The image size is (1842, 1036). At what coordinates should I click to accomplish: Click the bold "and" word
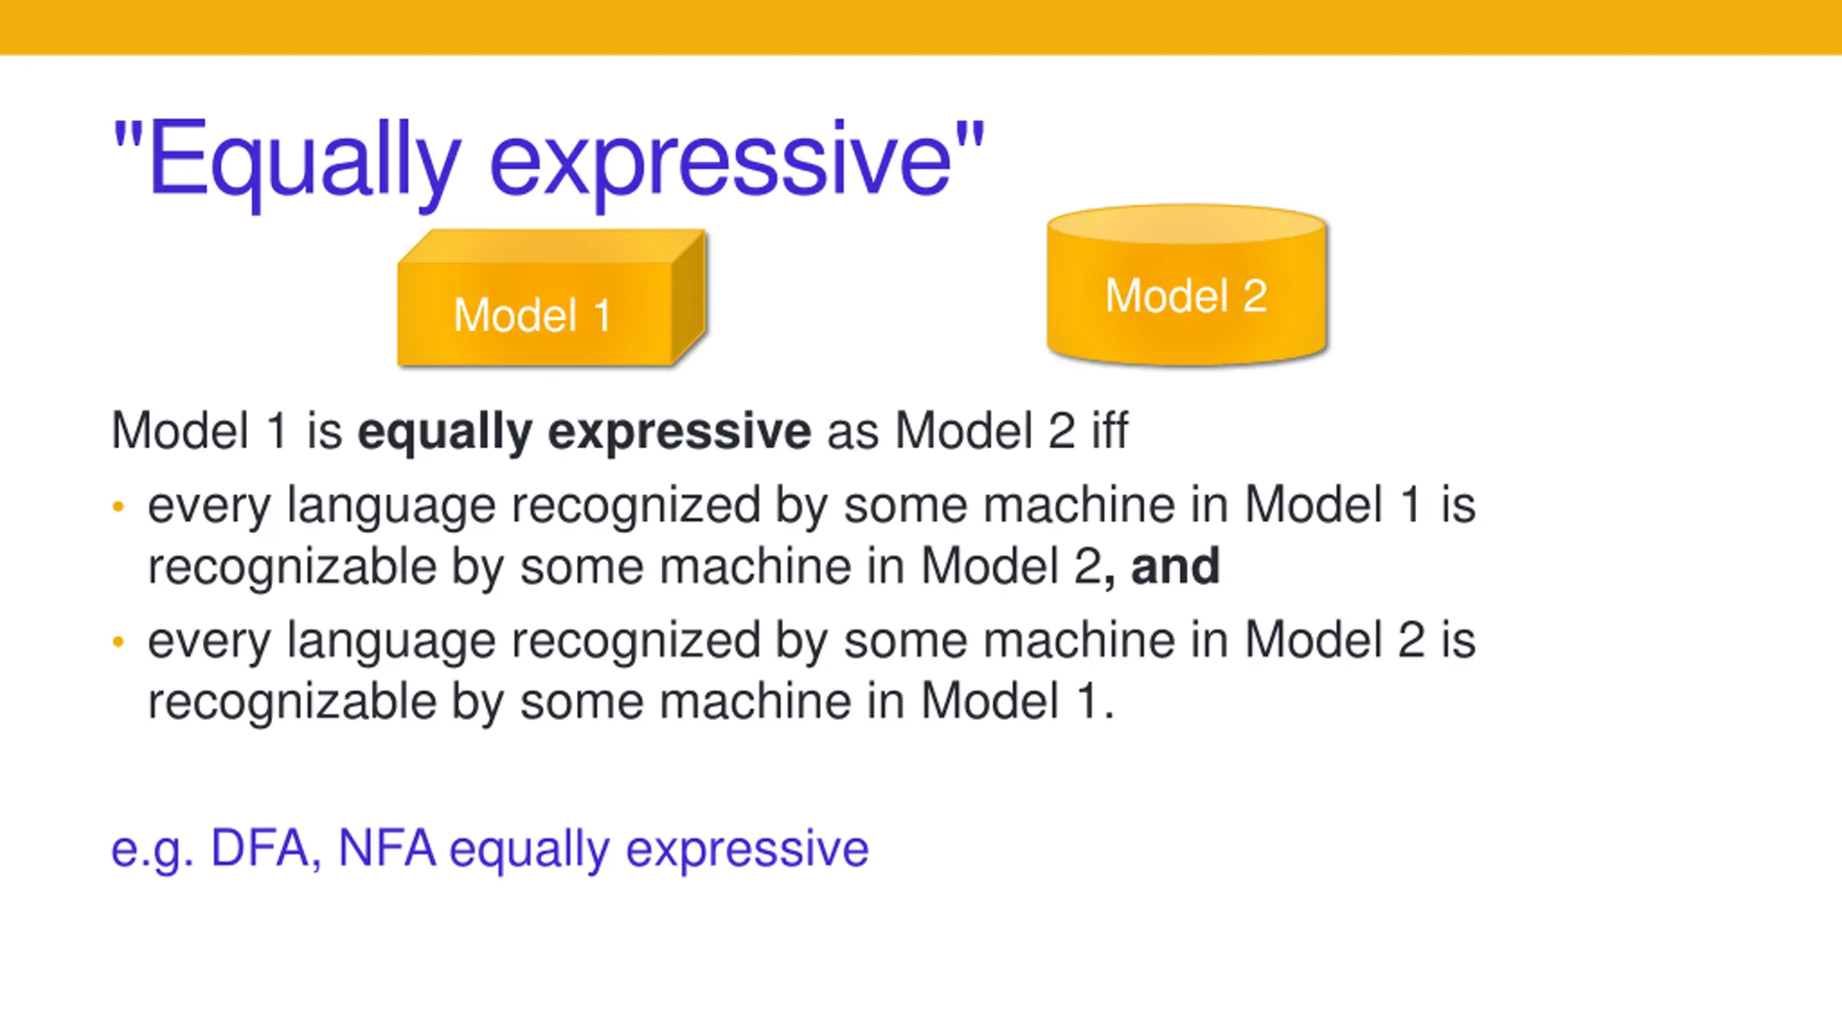[1176, 566]
